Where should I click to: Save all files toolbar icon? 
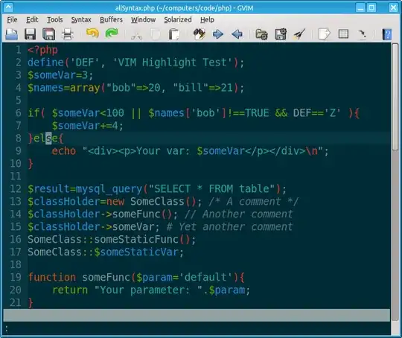[48, 34]
